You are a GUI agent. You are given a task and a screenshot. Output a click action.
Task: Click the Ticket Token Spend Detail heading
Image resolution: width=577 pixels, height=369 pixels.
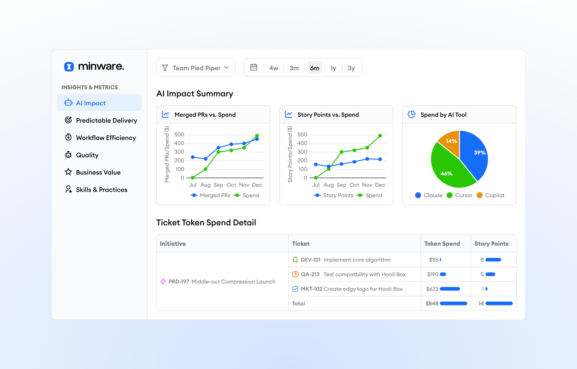tap(206, 223)
